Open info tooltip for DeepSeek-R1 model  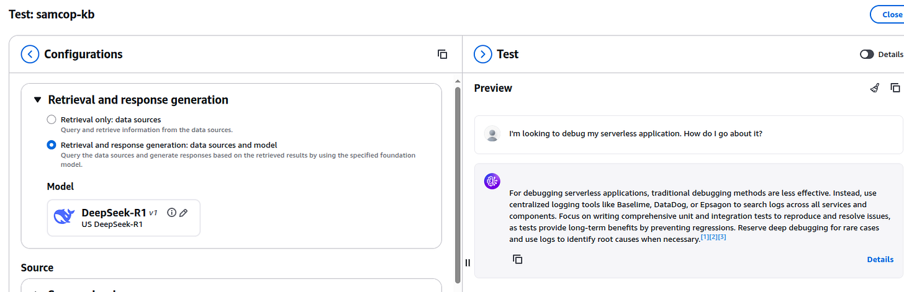[172, 213]
